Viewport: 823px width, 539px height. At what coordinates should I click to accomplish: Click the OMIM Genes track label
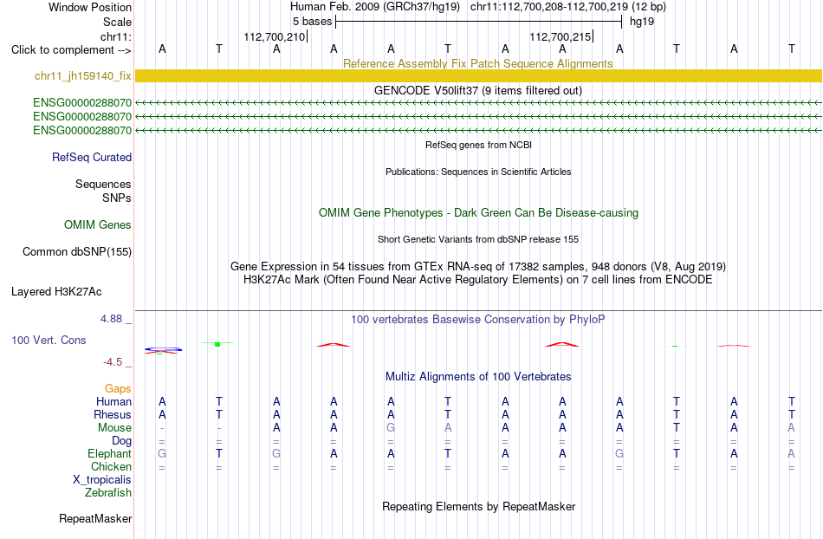pyautogui.click(x=98, y=224)
